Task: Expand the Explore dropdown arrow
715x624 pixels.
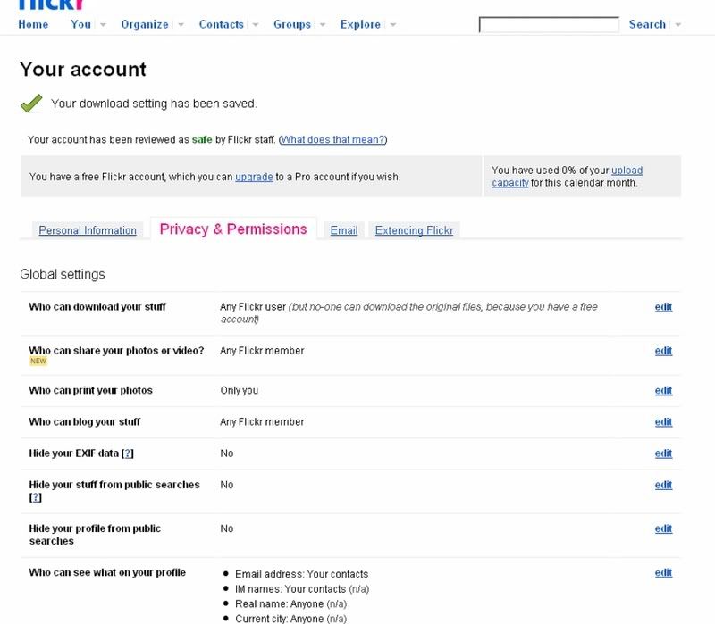Action: (393, 25)
